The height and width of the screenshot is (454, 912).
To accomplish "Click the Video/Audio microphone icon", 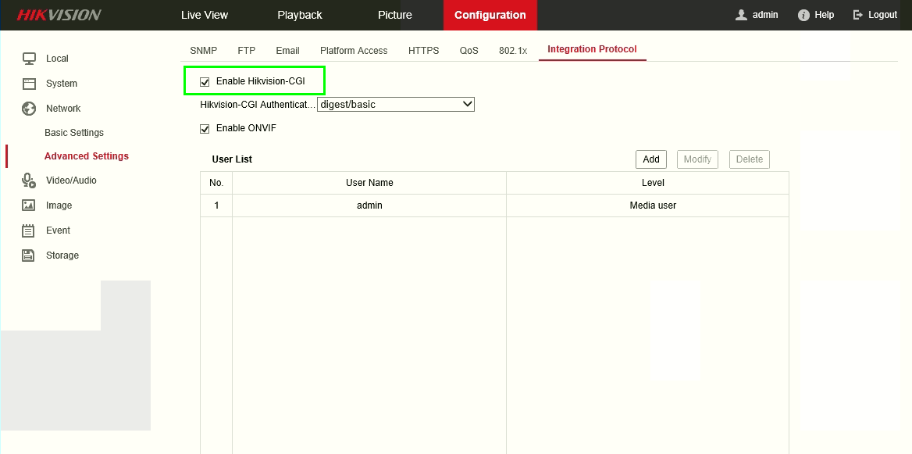I will point(29,181).
